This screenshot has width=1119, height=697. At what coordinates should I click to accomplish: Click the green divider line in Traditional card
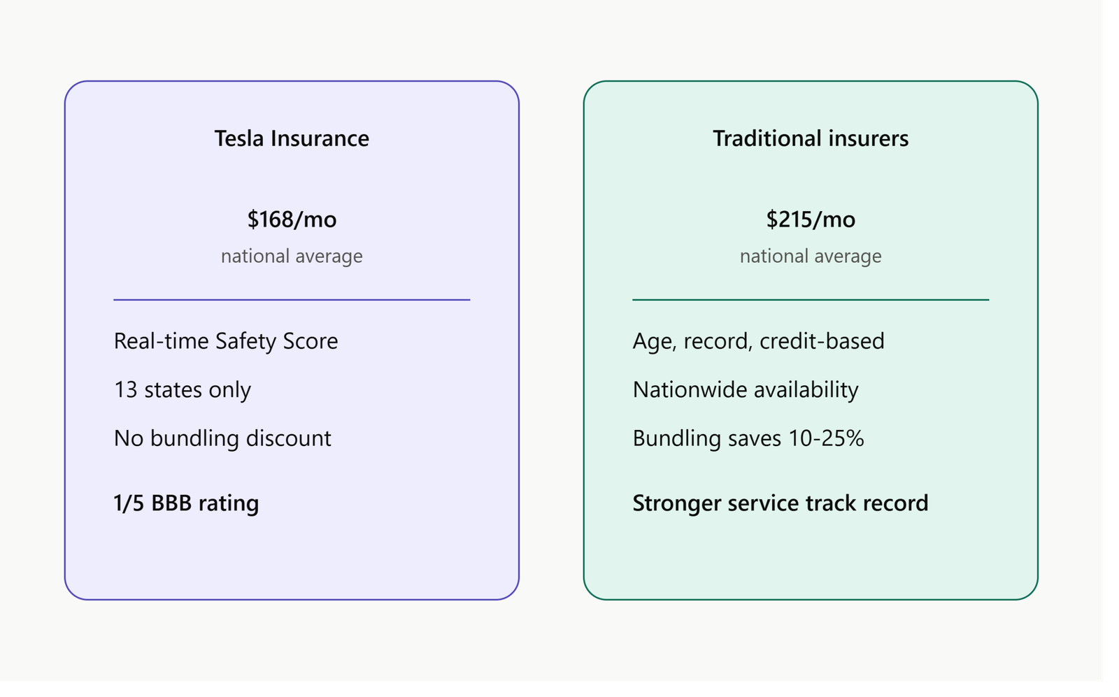tap(811, 300)
